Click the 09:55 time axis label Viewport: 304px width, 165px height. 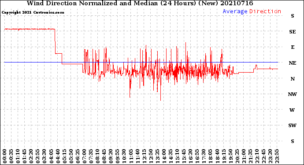point(118,156)
